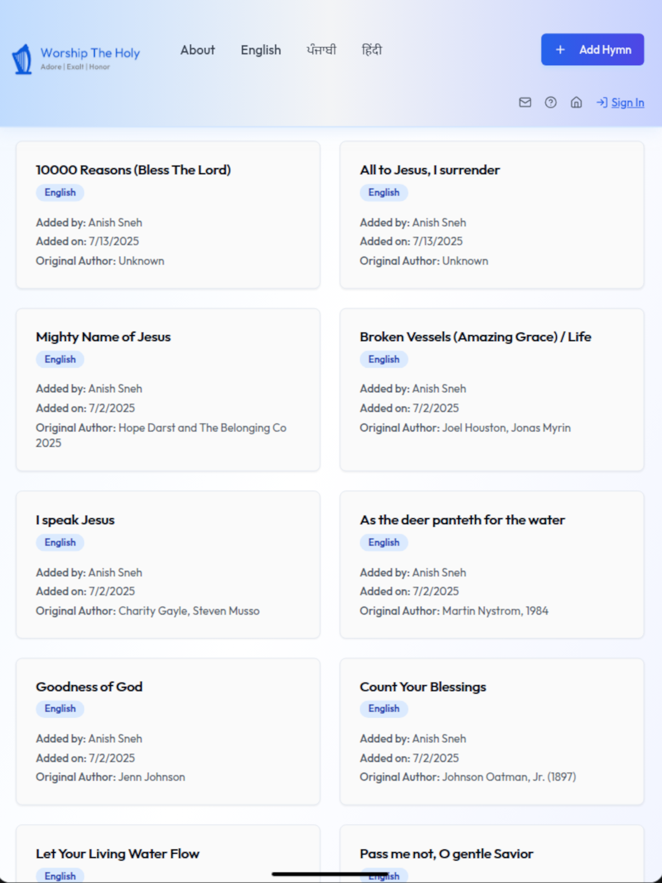Image resolution: width=662 pixels, height=883 pixels.
Task: Click 'Martin Nystrom, 1984' author text
Action: [495, 611]
